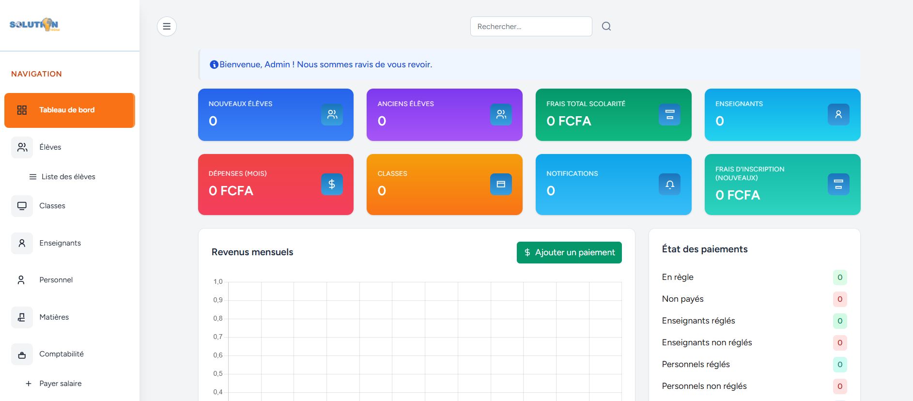Expand the Comptabilité sidebar menu
This screenshot has height=401, width=913.
click(62, 354)
